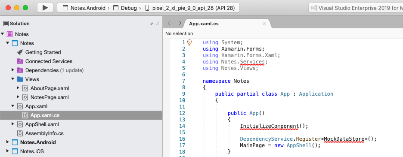Click the purple Notes solution icon

(10, 34)
